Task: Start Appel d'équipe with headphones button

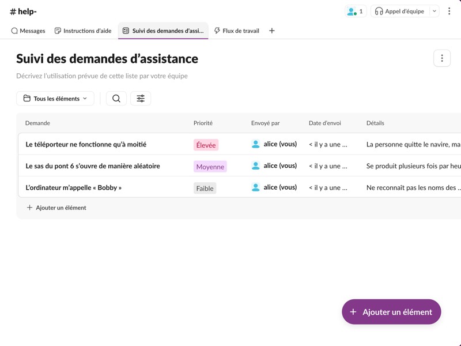Action: coord(399,11)
